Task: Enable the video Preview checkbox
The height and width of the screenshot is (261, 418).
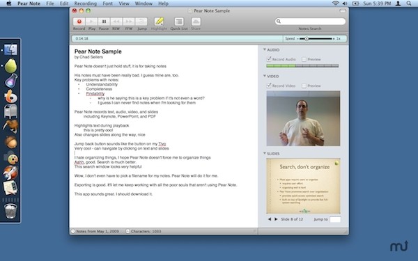Action: [304, 86]
